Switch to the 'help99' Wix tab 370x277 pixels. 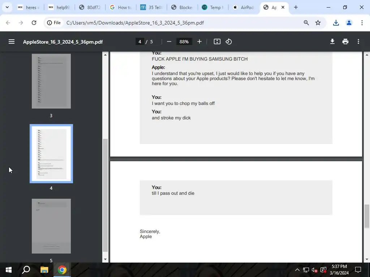coord(59,7)
